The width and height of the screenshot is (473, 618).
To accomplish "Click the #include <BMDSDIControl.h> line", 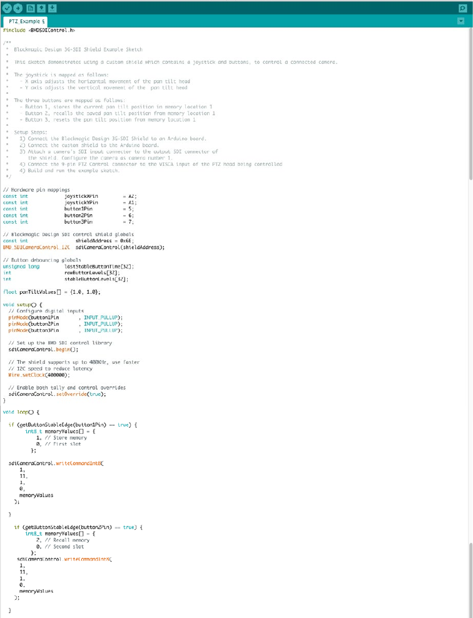I will click(x=39, y=30).
